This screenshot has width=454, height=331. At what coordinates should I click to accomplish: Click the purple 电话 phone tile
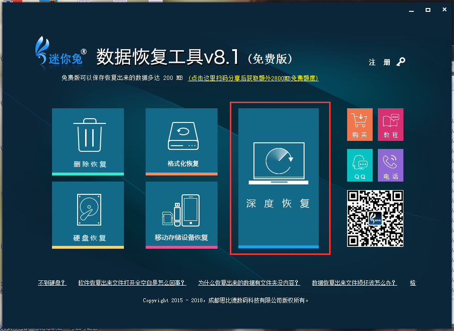[x=391, y=165]
